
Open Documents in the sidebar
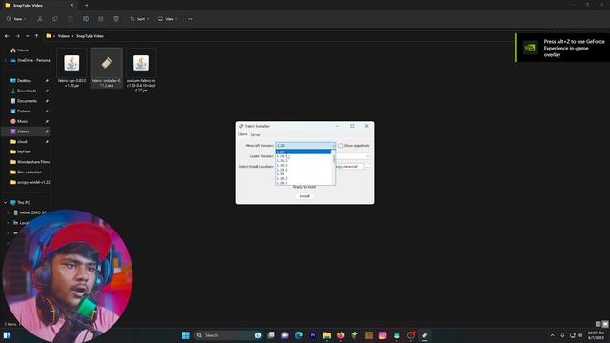coord(27,101)
